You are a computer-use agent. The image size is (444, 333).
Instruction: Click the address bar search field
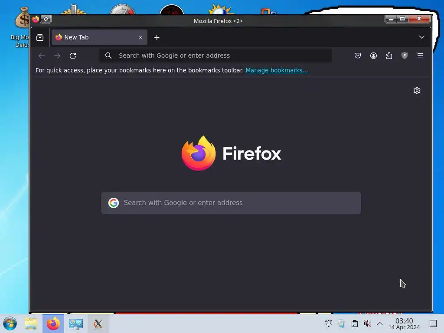pos(215,55)
